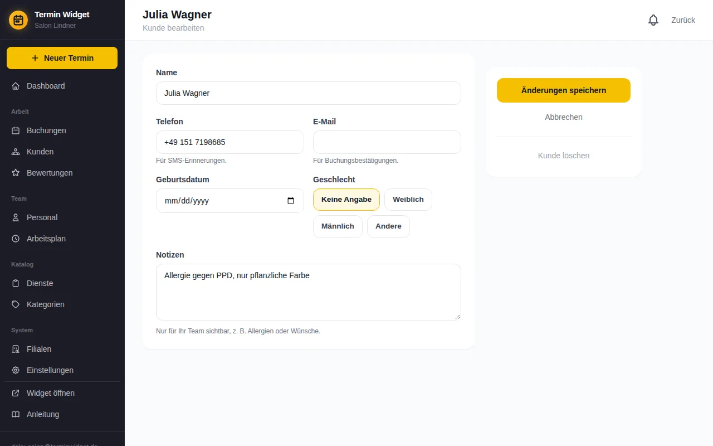Click the Arbeitsplan clock icon
The width and height of the screenshot is (713, 446).
pyautogui.click(x=16, y=239)
